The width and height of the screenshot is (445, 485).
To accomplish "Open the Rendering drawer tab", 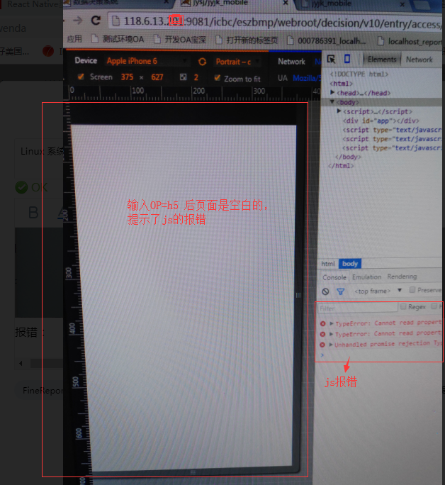I will click(x=402, y=277).
